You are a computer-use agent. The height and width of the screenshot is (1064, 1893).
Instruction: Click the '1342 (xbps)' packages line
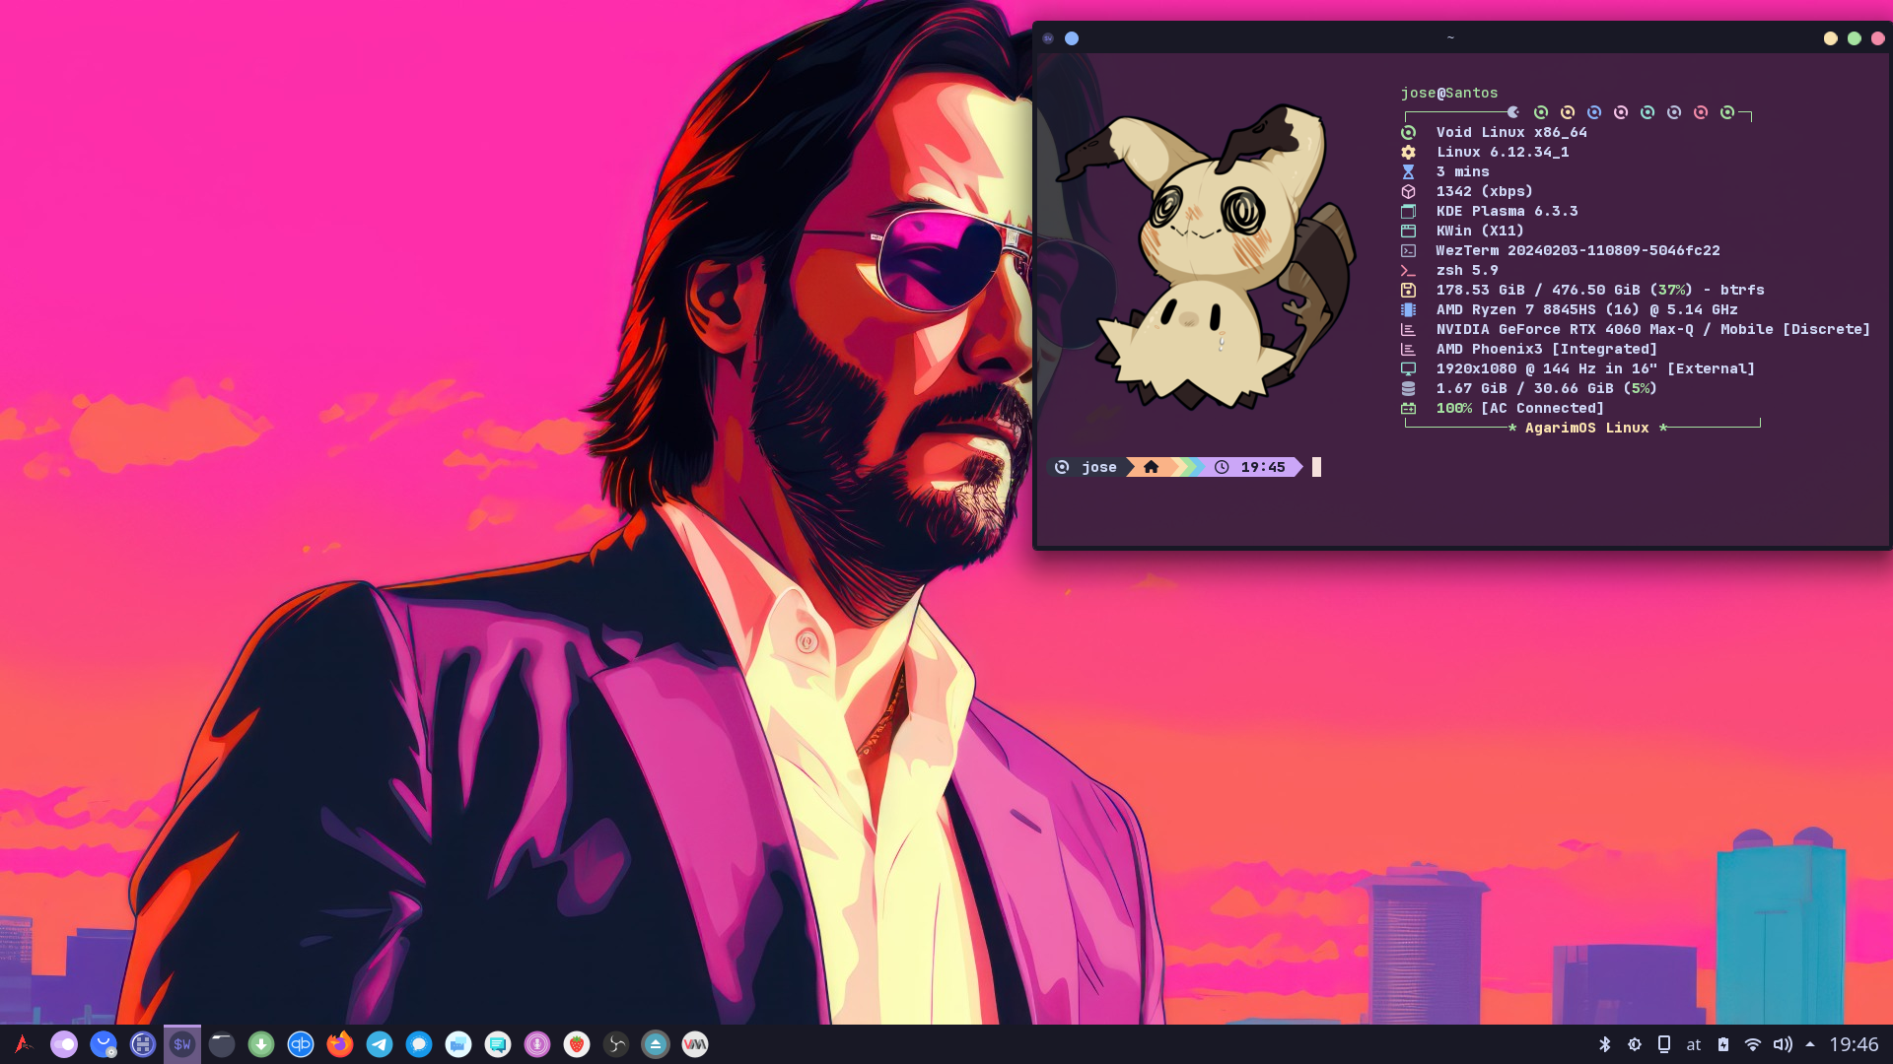[1484, 191]
